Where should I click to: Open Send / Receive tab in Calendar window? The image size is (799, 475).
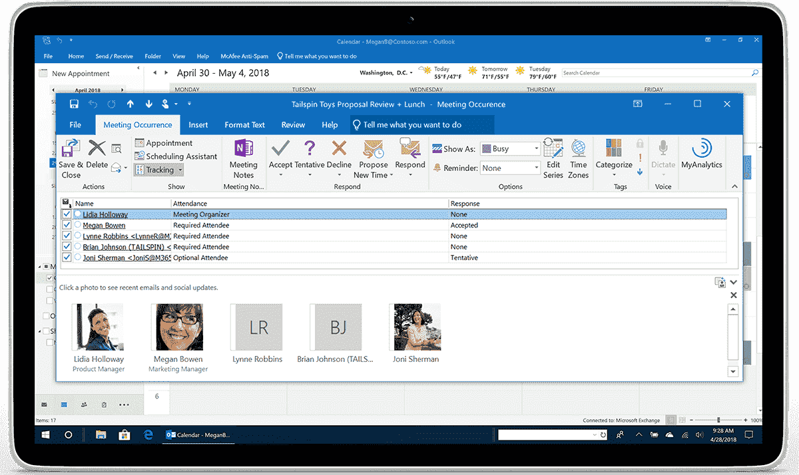114,57
